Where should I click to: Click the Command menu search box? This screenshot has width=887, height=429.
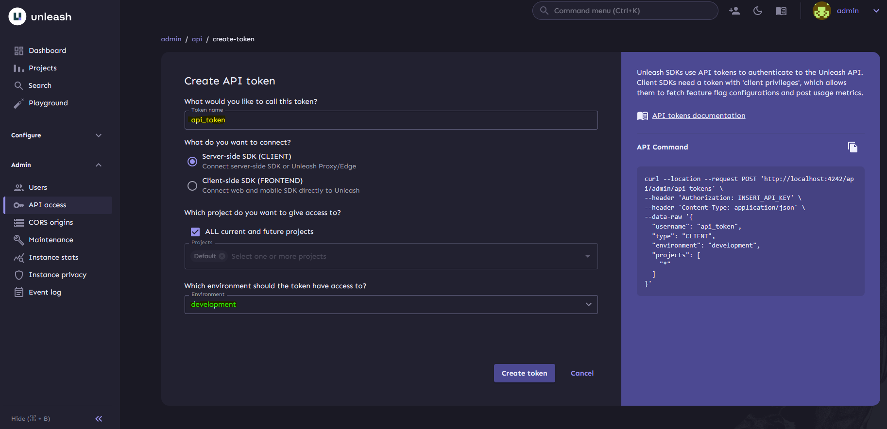pyautogui.click(x=625, y=11)
